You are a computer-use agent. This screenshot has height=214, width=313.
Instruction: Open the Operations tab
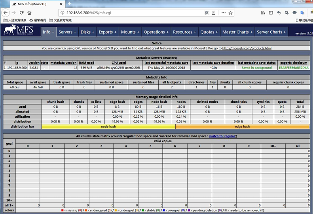[156, 32]
